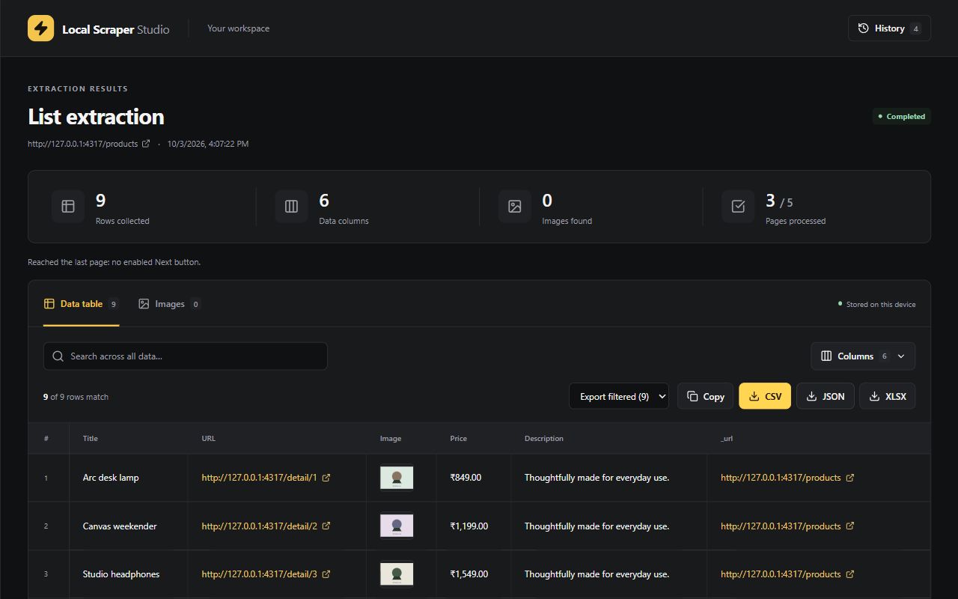Screen dimensions: 958x599
Task: Click the lightning bolt app logo
Action: point(40,28)
